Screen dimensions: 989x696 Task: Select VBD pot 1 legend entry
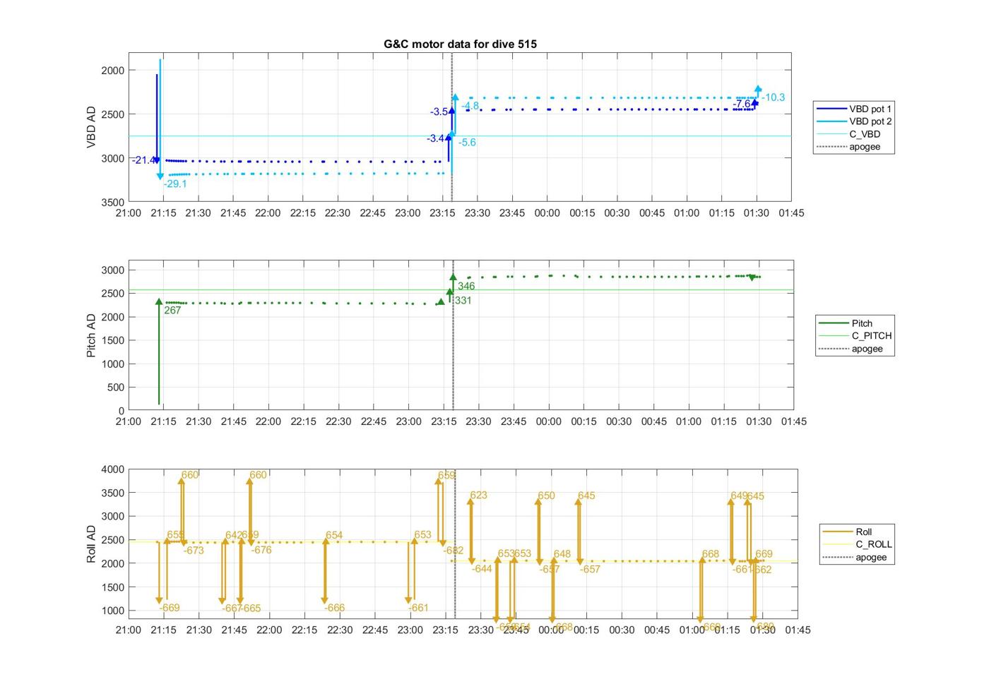click(x=853, y=109)
